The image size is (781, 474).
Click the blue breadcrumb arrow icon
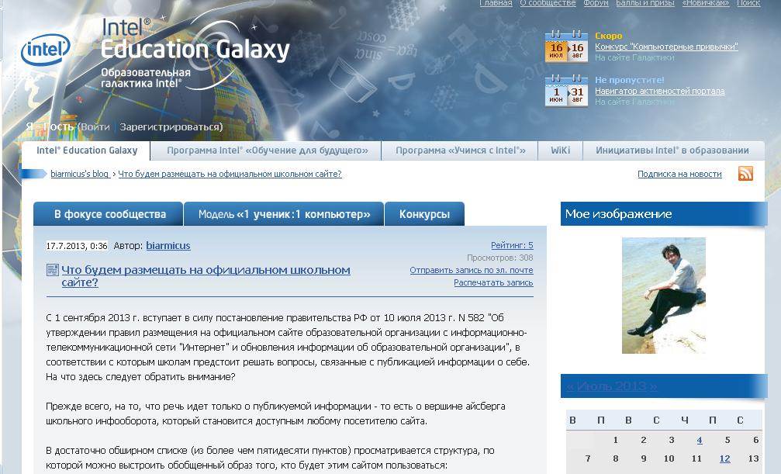[33, 175]
